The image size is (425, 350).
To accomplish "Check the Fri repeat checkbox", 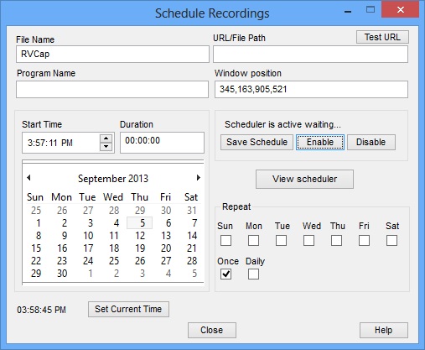I will point(364,240).
